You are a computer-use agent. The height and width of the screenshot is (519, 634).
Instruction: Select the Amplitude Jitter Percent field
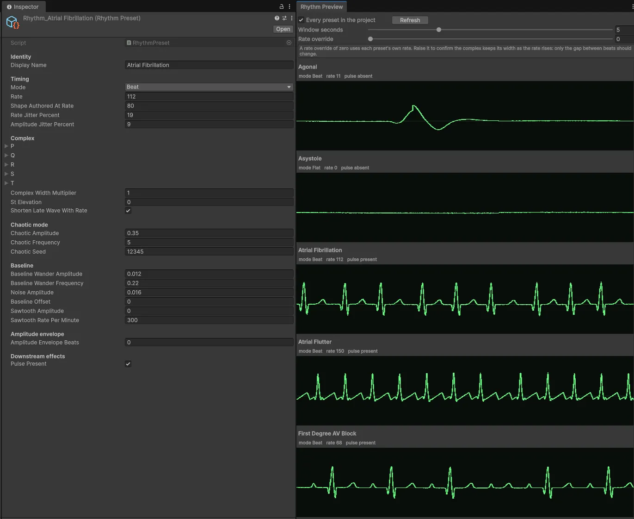209,125
